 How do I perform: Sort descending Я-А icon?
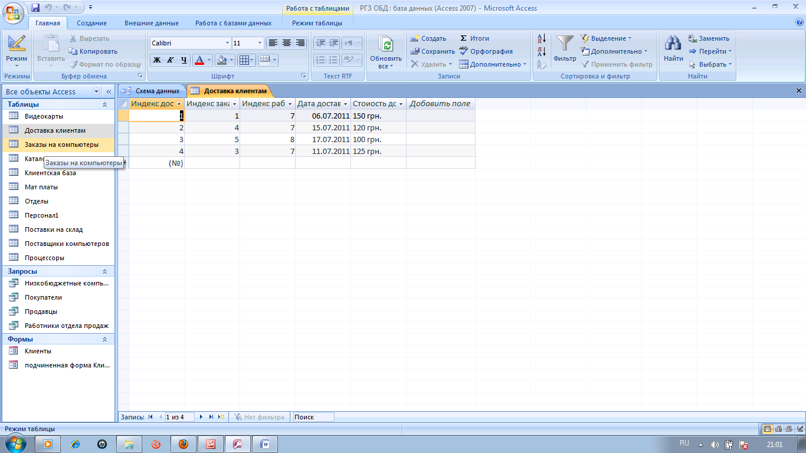coord(542,51)
